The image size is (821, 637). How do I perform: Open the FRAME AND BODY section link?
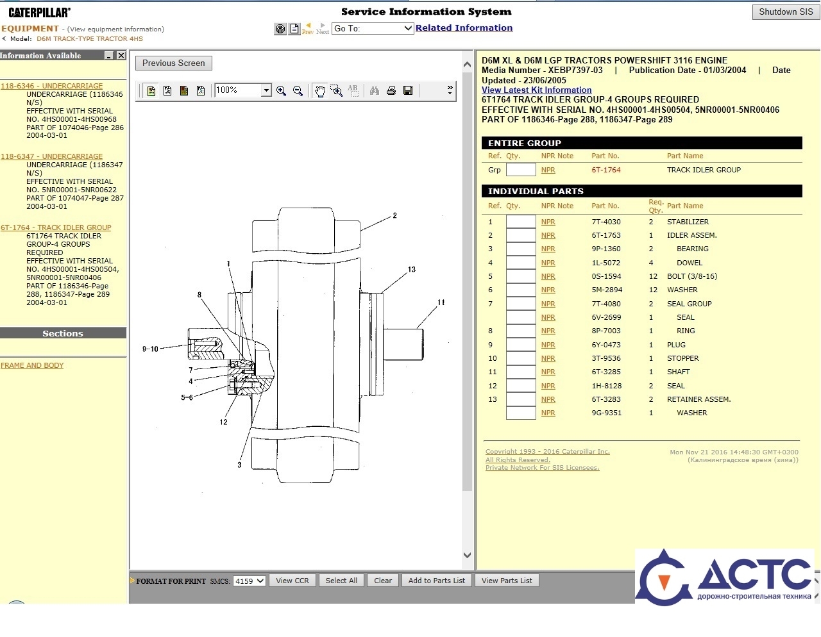tap(32, 365)
